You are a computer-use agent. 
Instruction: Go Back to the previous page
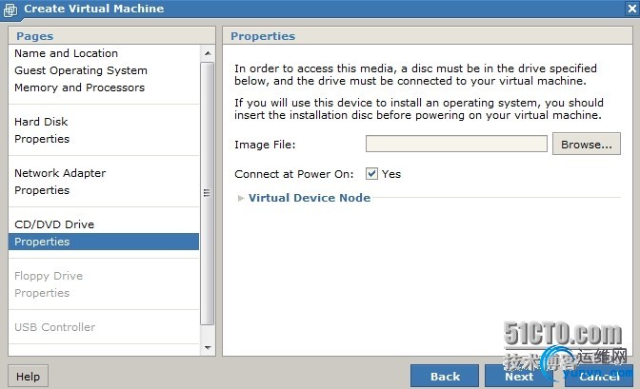[445, 376]
